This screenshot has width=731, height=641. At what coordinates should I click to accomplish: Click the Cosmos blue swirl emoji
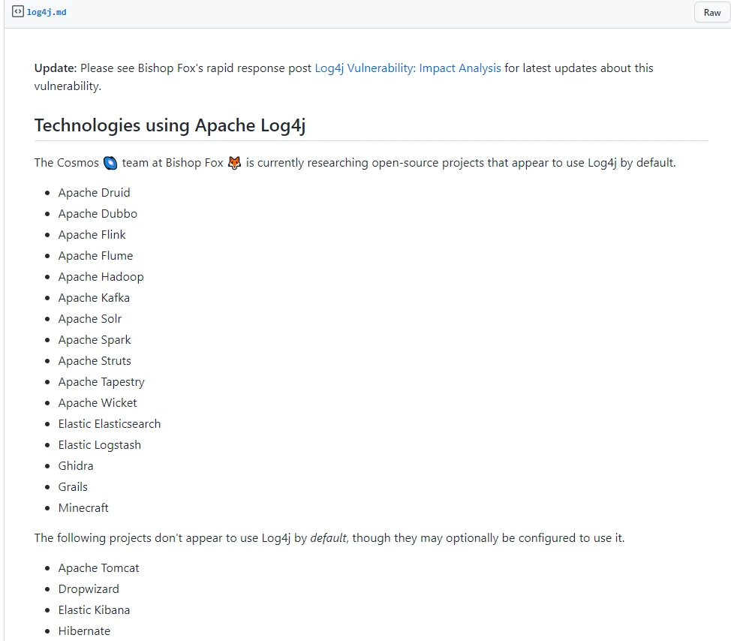point(110,163)
